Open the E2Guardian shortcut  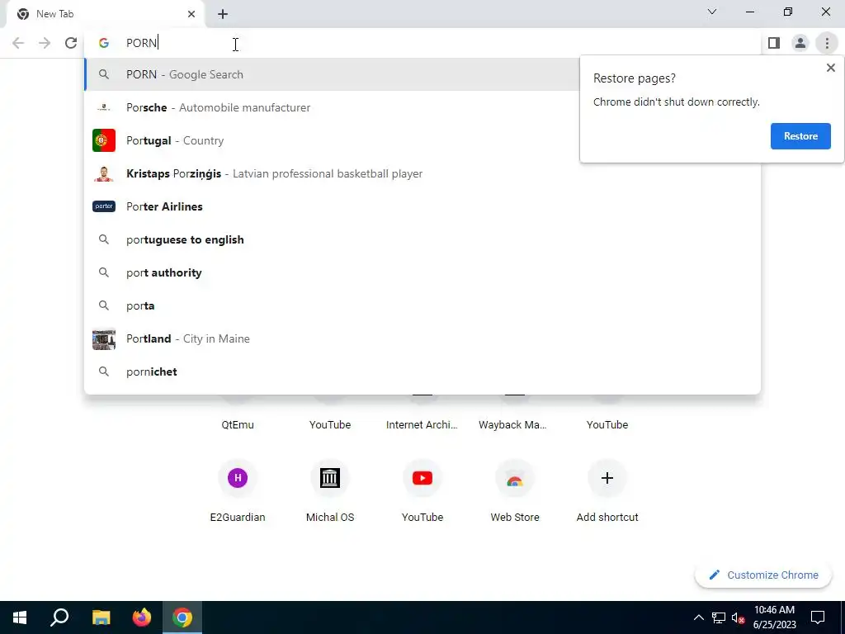point(238,490)
